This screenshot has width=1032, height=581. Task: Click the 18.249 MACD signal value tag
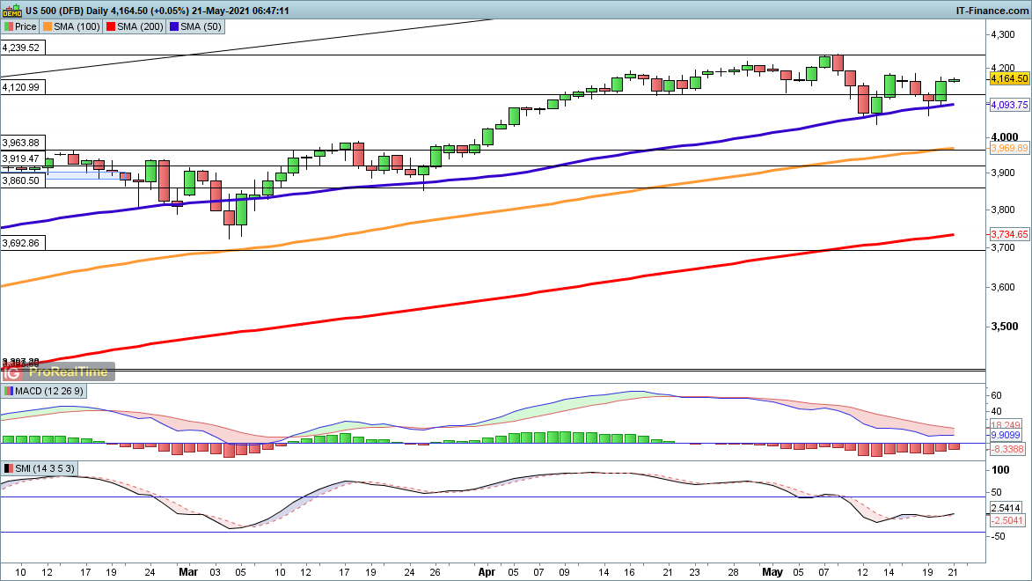pos(1006,425)
